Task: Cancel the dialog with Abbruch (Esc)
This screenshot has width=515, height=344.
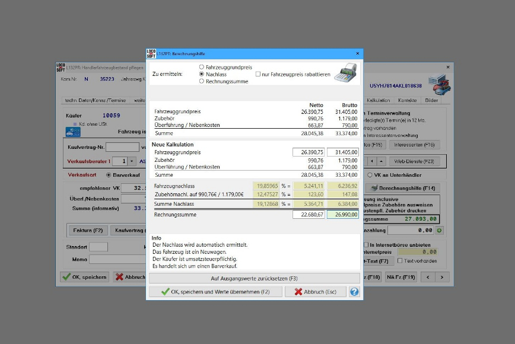Action: 315,292
